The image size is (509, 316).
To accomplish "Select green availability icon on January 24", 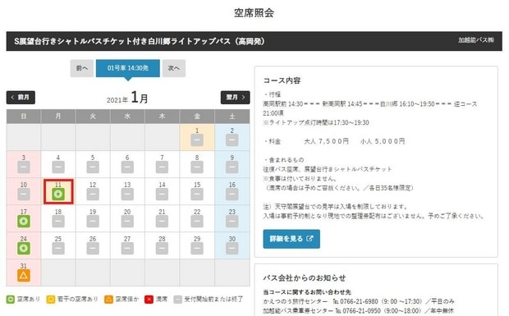I will coord(23,248).
